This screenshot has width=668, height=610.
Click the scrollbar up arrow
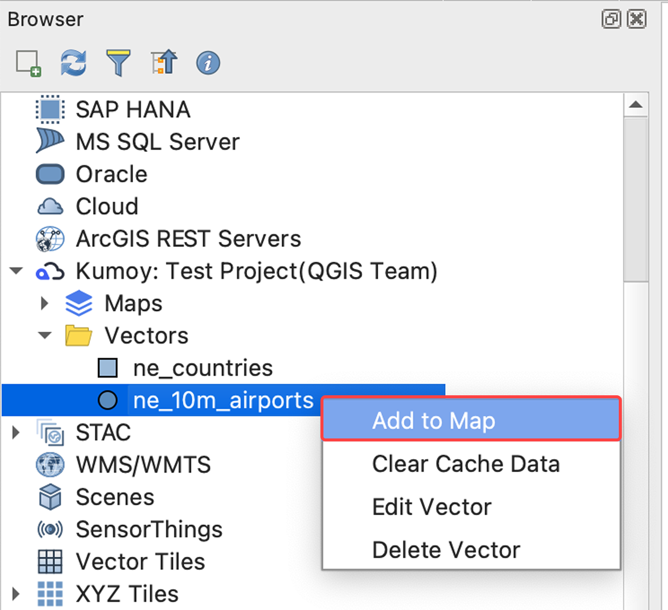click(x=636, y=105)
